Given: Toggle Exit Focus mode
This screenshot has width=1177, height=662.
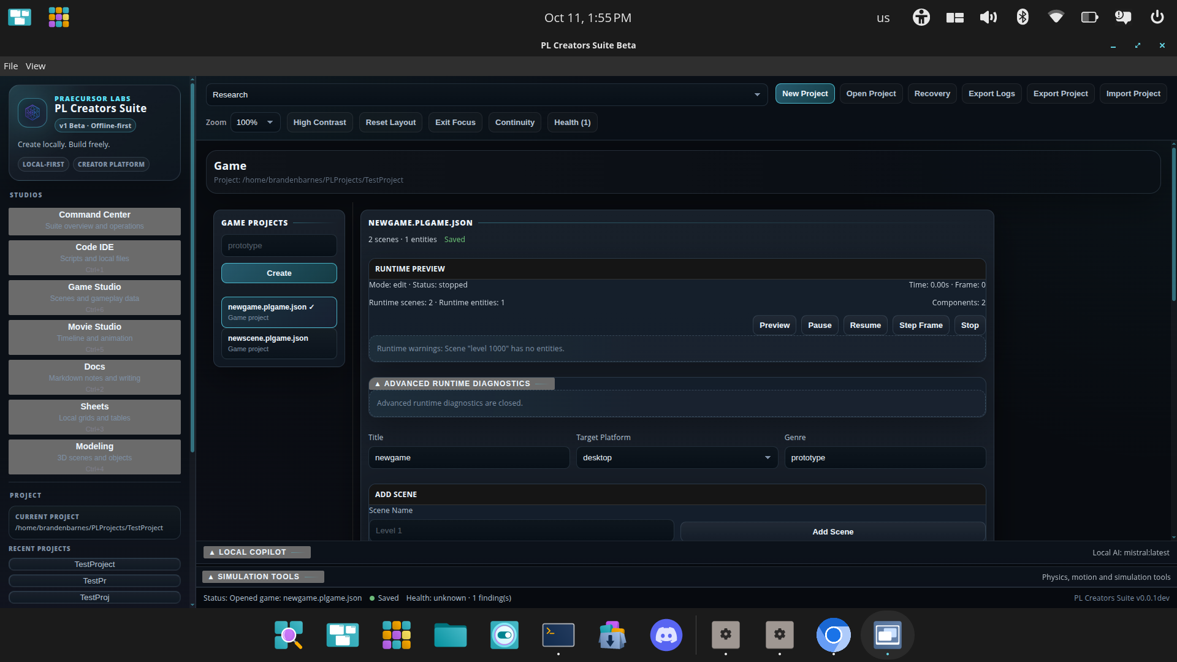Looking at the screenshot, I should click(455, 123).
